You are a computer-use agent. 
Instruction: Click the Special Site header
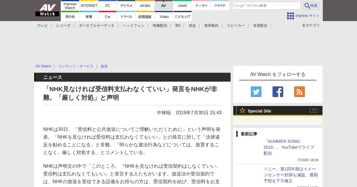(278, 111)
